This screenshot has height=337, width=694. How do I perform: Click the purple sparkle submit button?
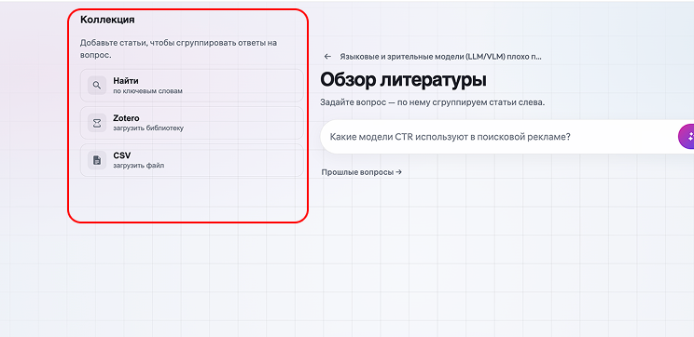point(687,137)
